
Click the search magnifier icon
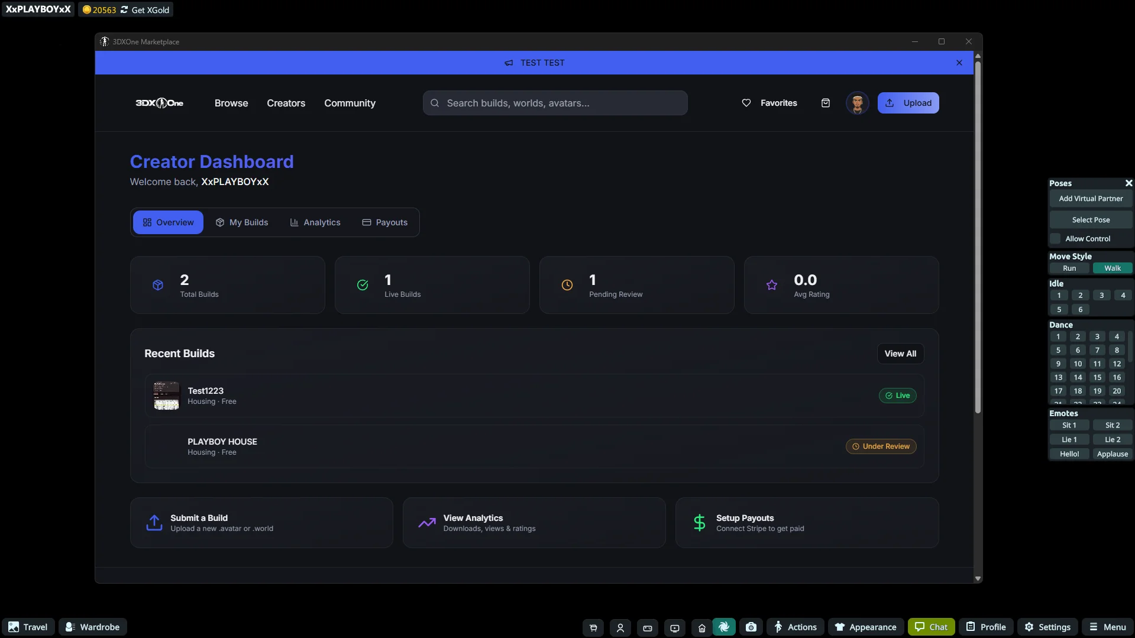point(435,103)
